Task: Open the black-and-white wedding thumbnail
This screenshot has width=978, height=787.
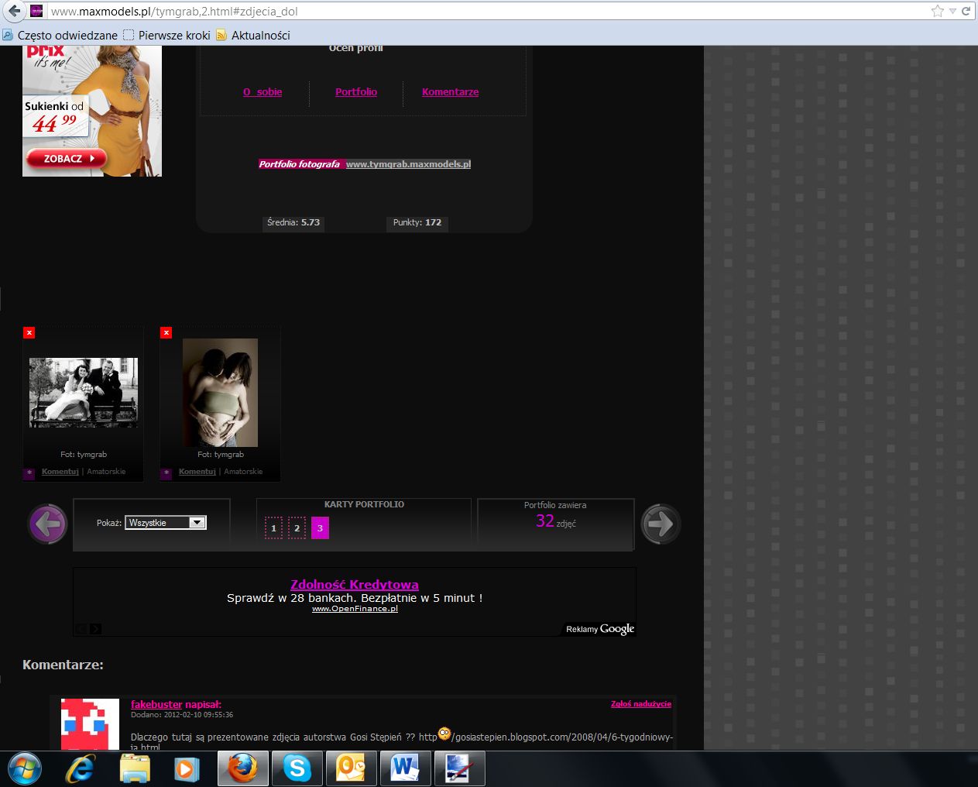Action: pyautogui.click(x=84, y=393)
